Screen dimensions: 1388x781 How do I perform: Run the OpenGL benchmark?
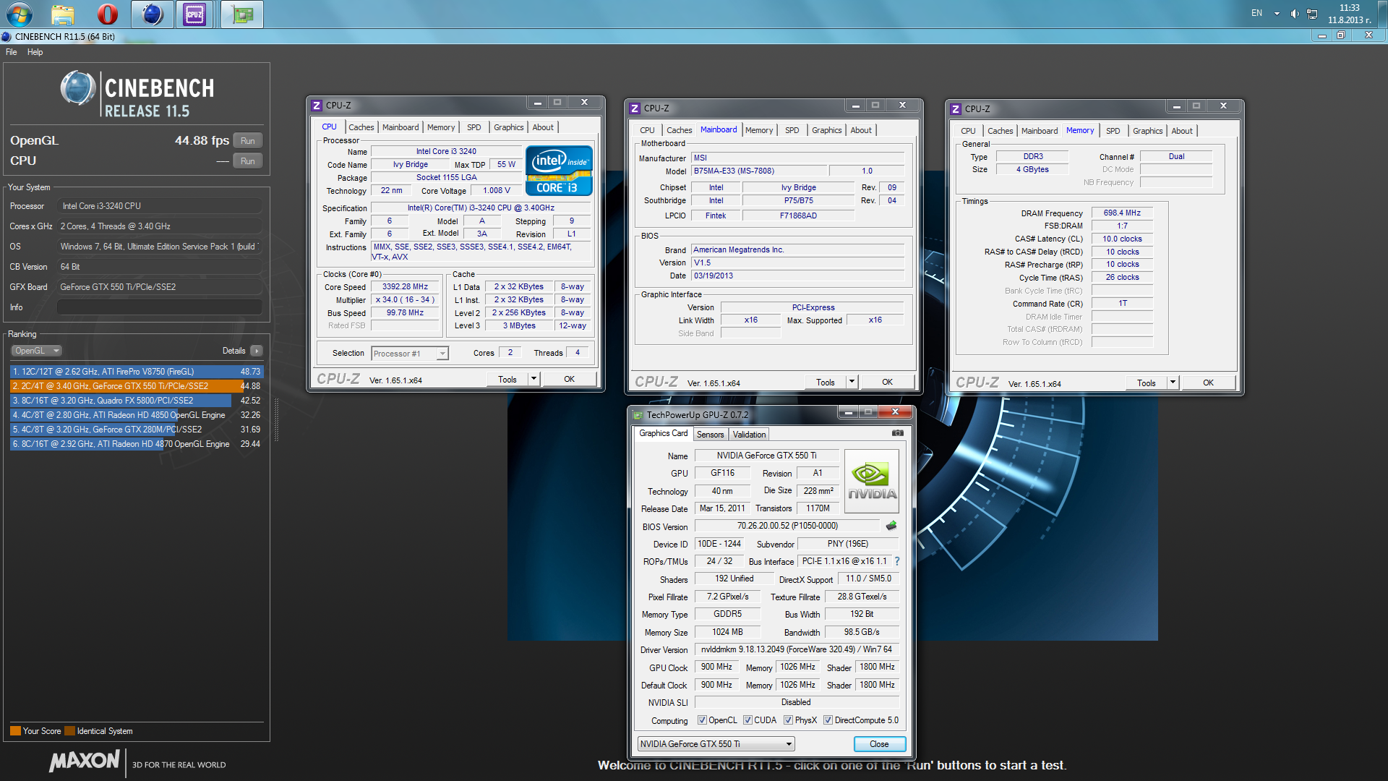247,140
